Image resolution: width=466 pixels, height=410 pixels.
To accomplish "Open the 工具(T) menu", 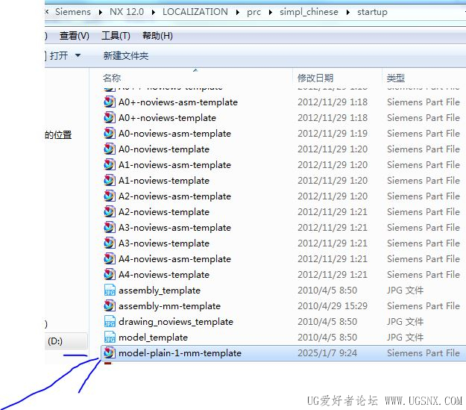I will coord(116,36).
